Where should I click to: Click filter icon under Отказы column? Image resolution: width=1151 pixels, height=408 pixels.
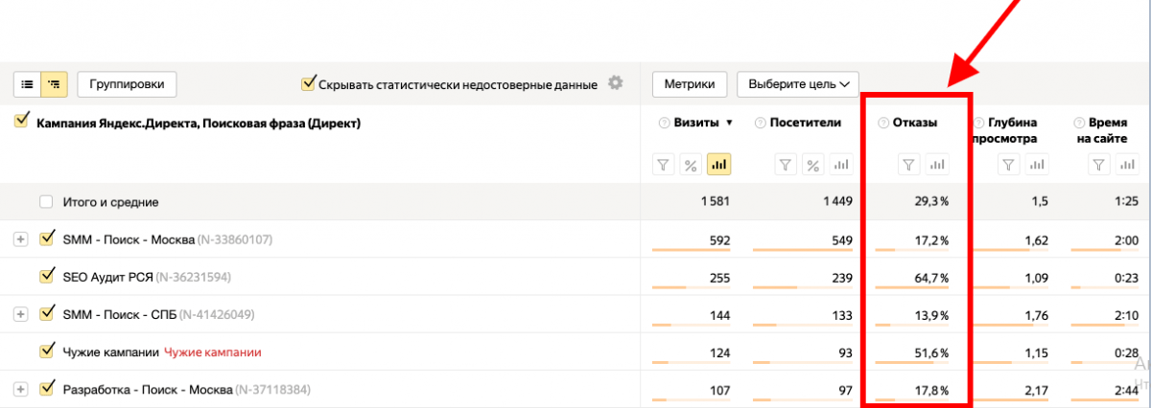(x=909, y=165)
